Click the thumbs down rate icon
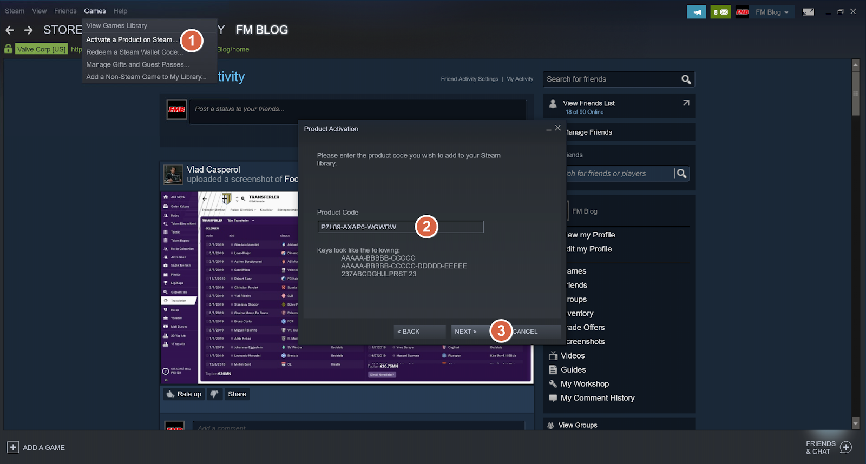 click(x=214, y=394)
